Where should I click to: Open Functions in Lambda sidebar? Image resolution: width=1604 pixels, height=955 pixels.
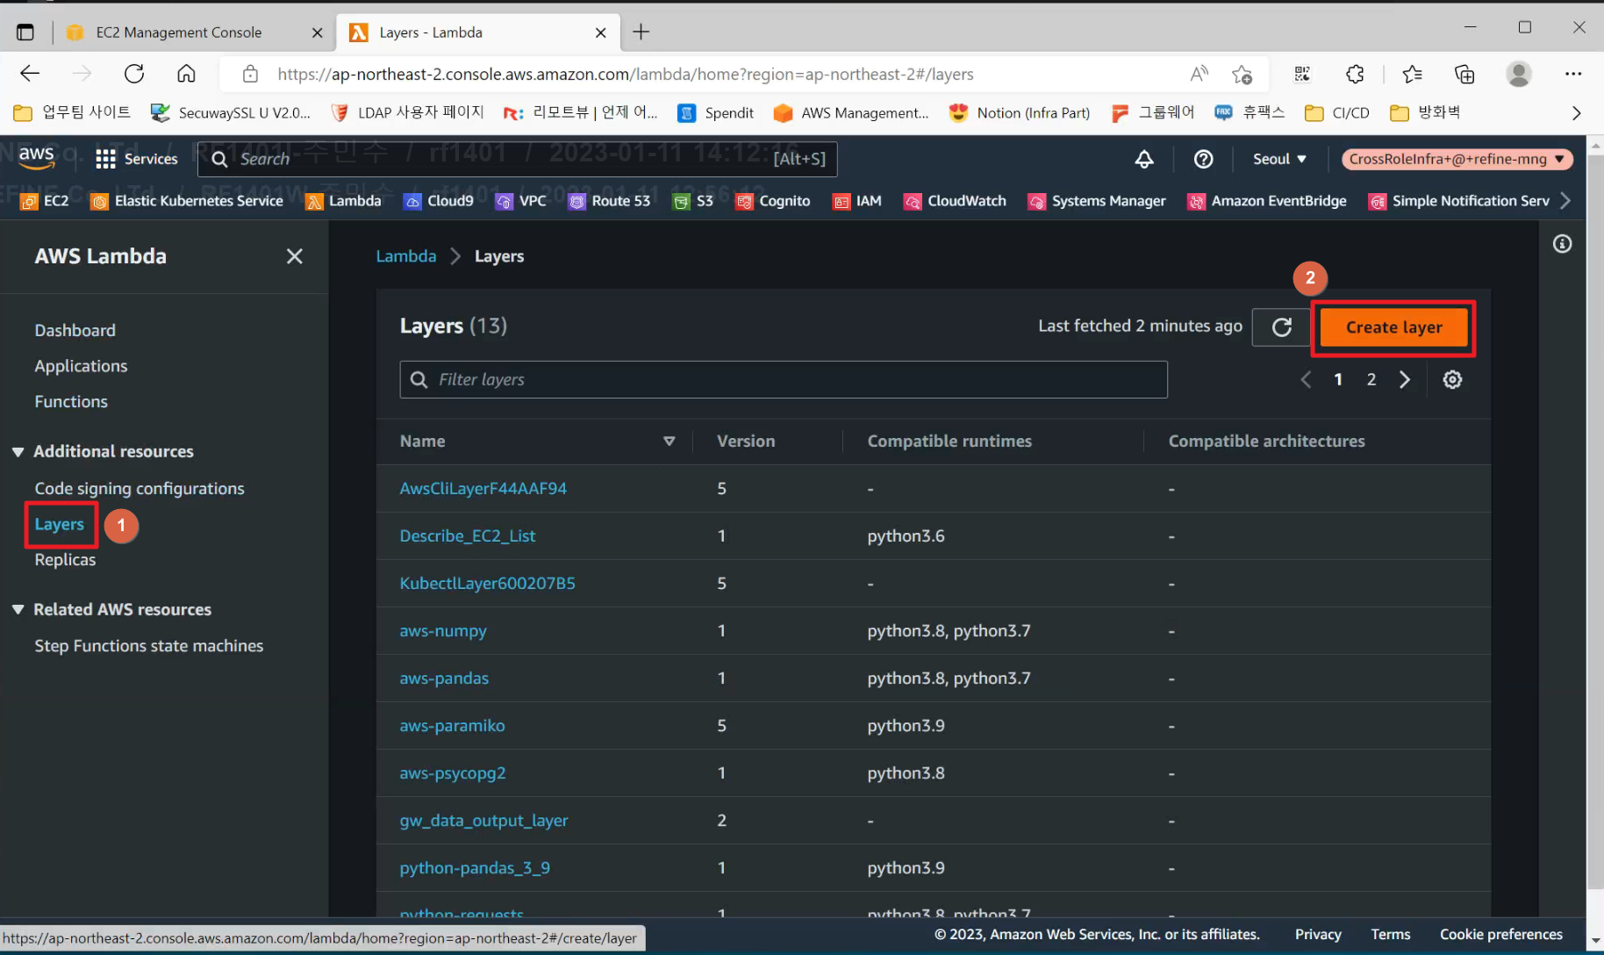click(71, 401)
